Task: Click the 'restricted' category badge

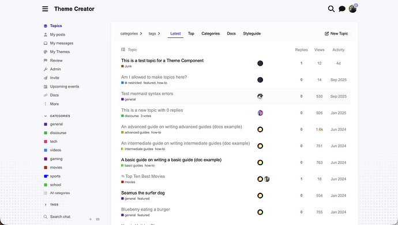Action: (132, 83)
